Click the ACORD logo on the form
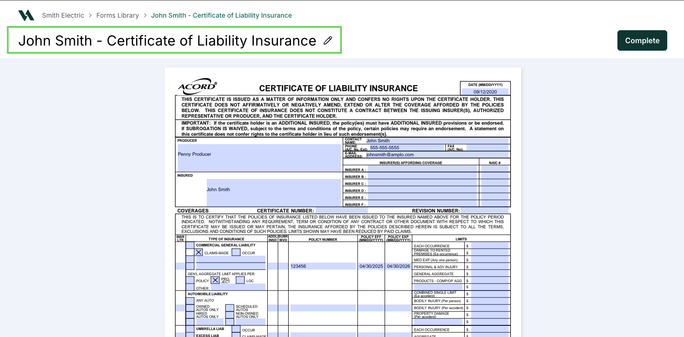The height and width of the screenshot is (337, 684). (x=197, y=86)
